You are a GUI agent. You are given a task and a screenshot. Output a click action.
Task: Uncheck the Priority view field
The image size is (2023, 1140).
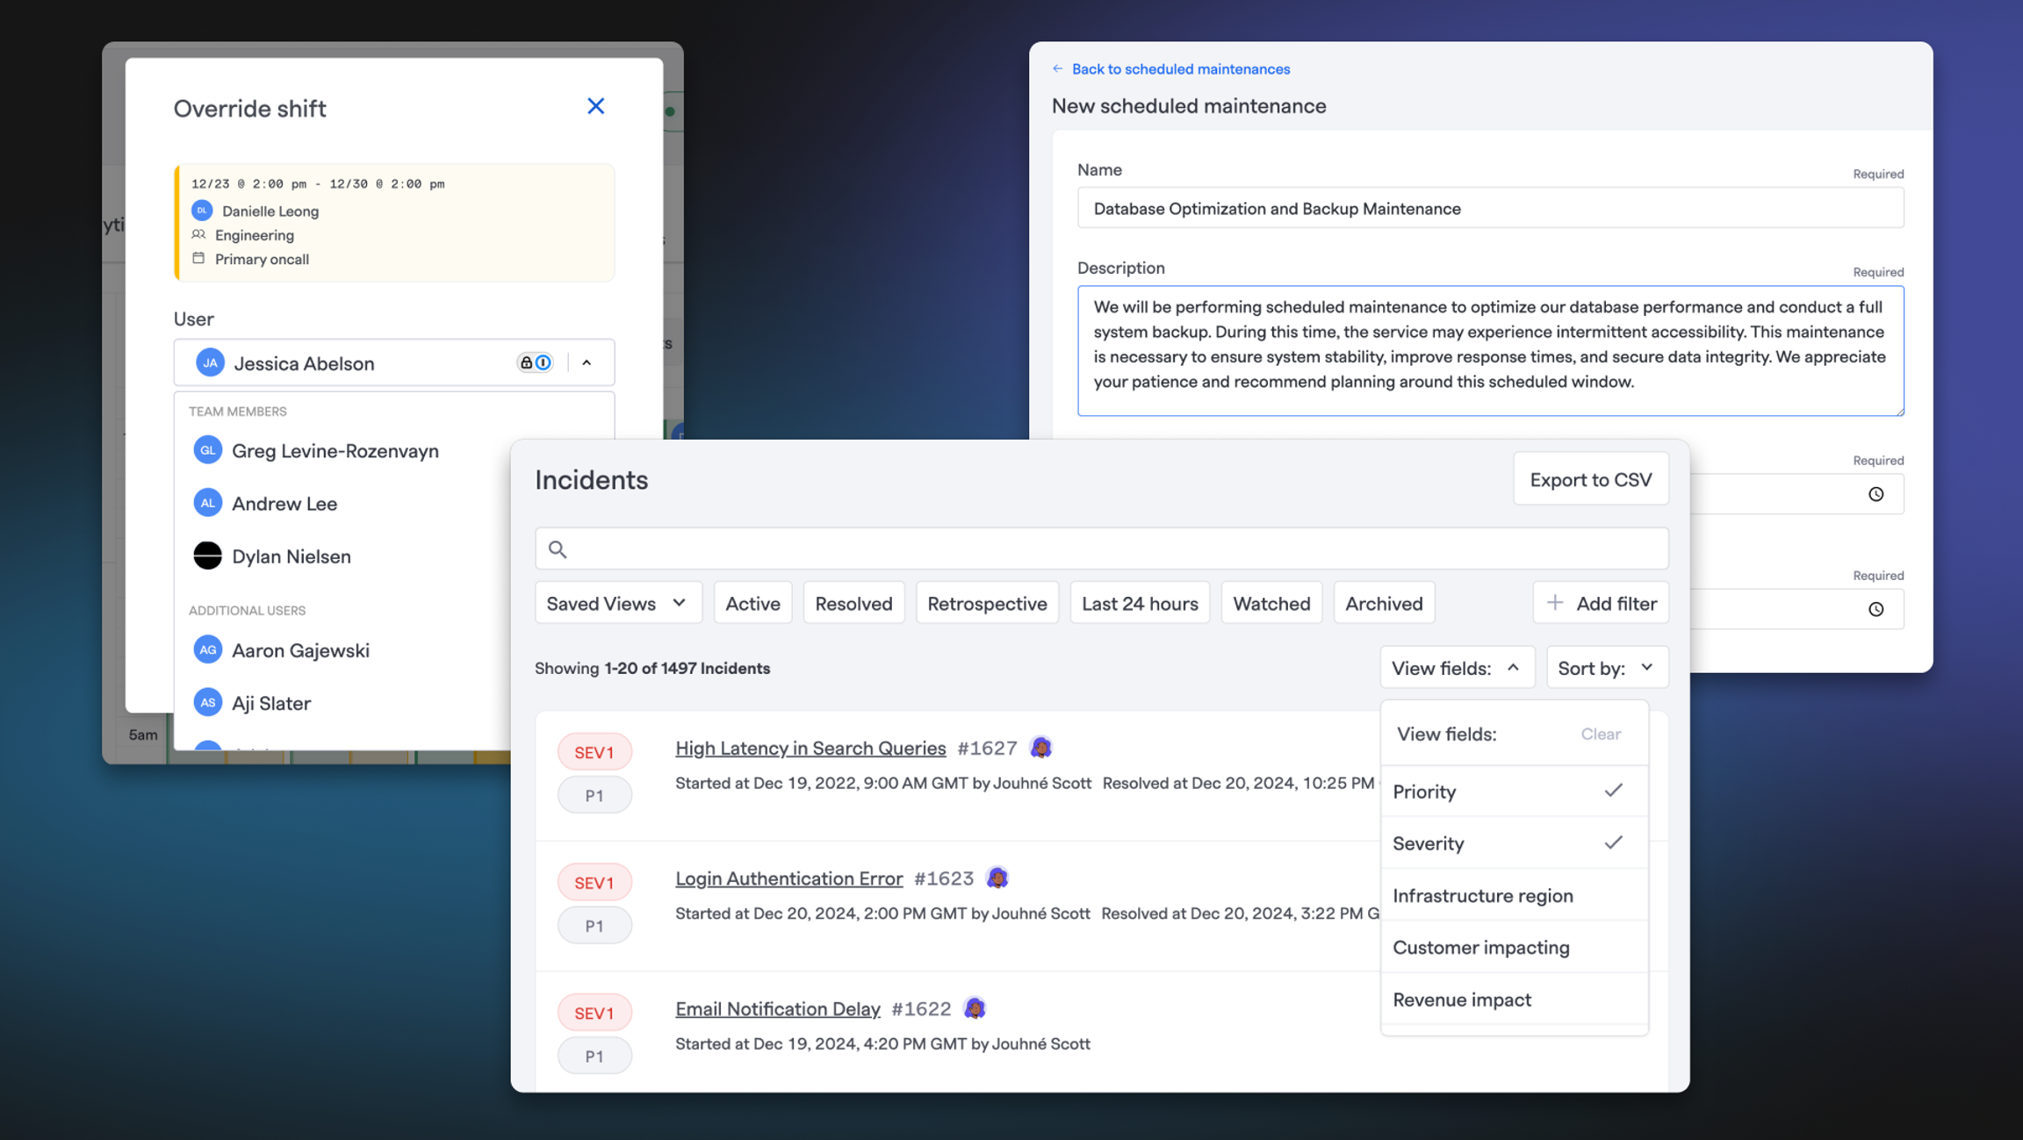(x=1514, y=792)
